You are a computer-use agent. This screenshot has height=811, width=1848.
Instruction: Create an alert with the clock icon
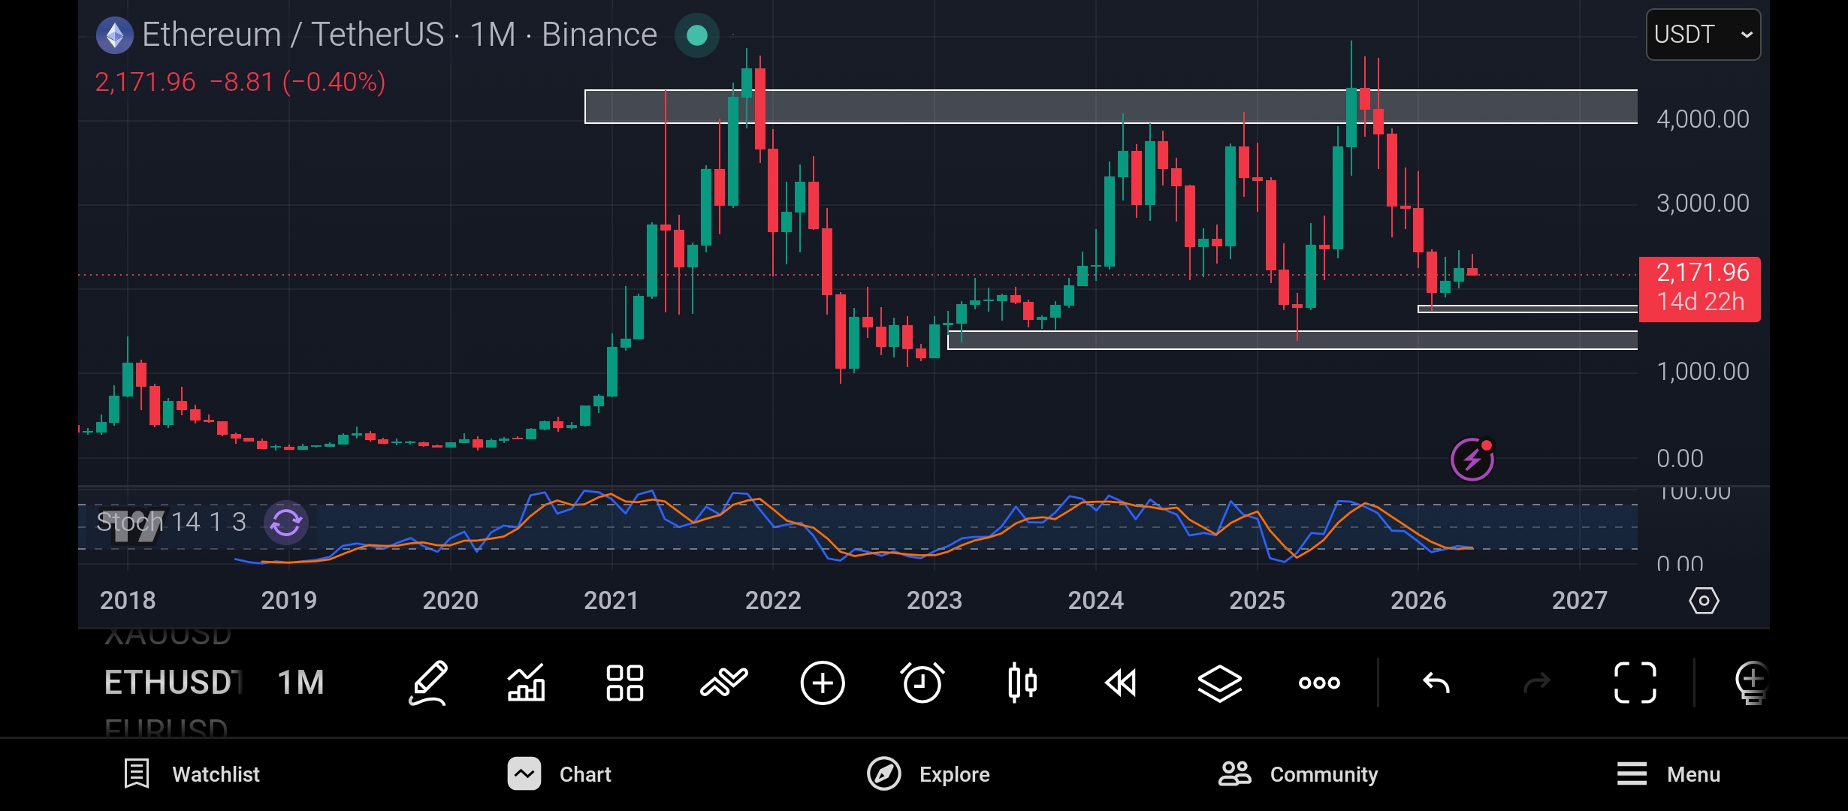pyautogui.click(x=922, y=683)
